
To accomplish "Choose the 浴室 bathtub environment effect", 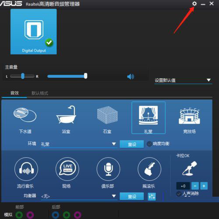I will click(x=66, y=120).
